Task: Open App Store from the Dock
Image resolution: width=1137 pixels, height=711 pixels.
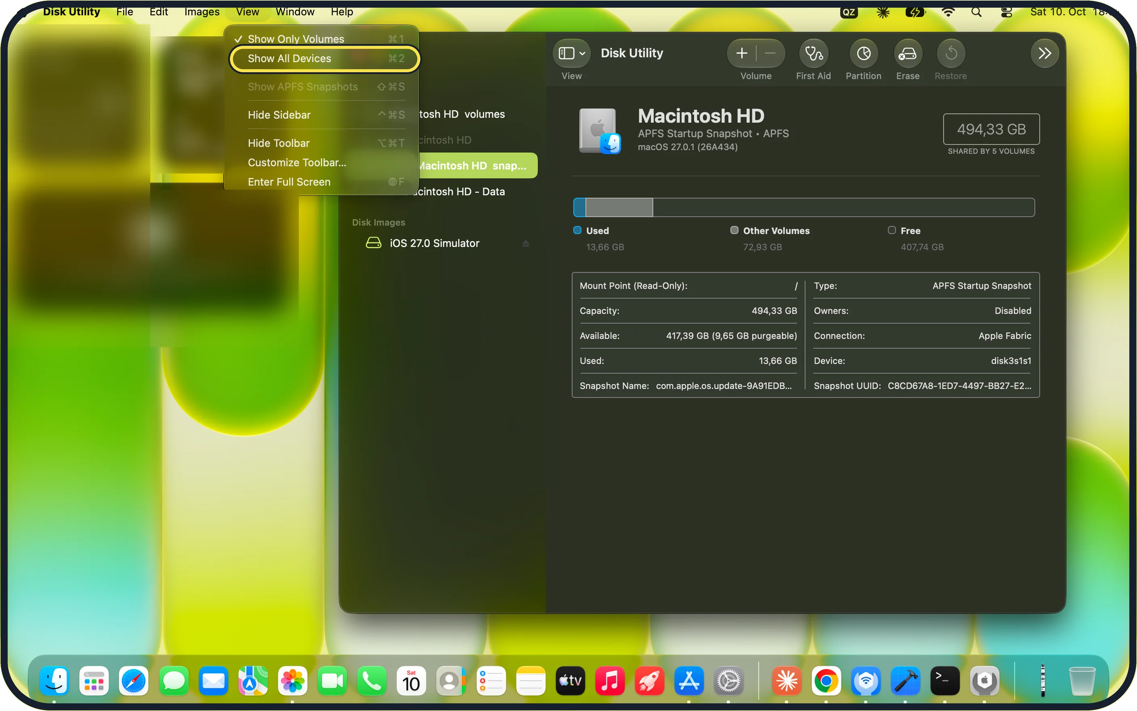Action: (689, 682)
